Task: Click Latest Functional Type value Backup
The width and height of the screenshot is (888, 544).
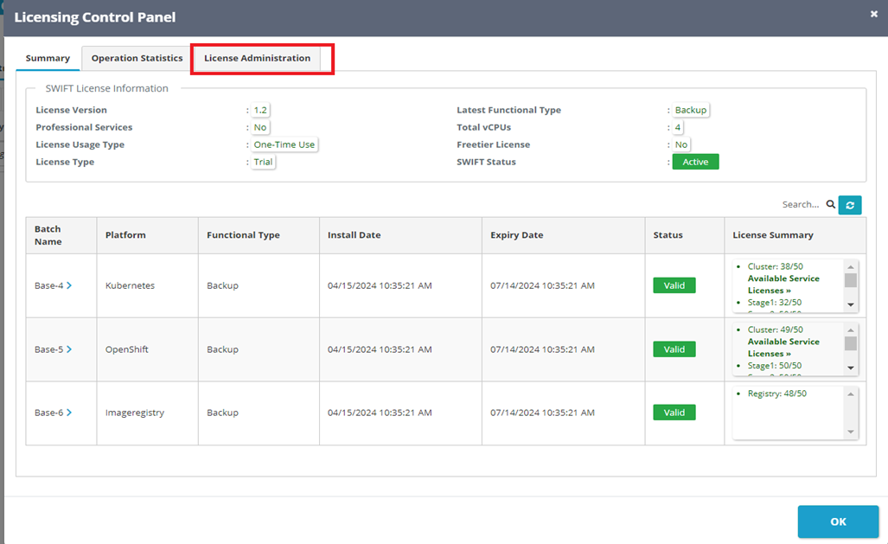Action: [690, 110]
